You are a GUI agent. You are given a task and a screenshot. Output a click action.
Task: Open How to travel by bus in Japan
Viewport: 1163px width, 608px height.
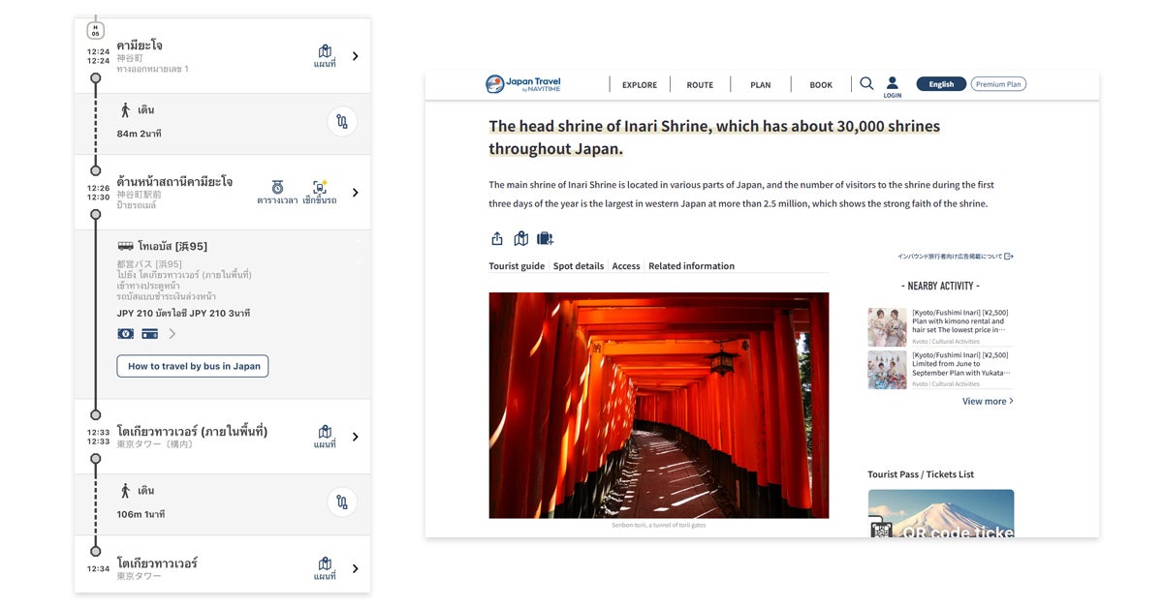pos(193,366)
